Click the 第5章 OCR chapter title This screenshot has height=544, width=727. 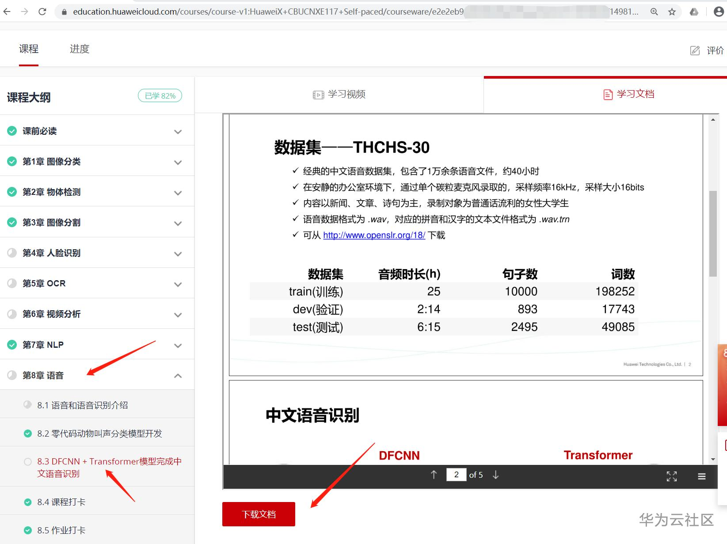click(x=44, y=283)
